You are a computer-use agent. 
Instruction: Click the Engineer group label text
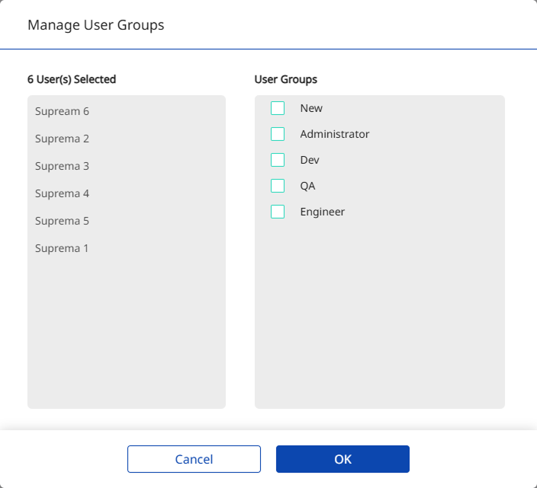tap(322, 212)
